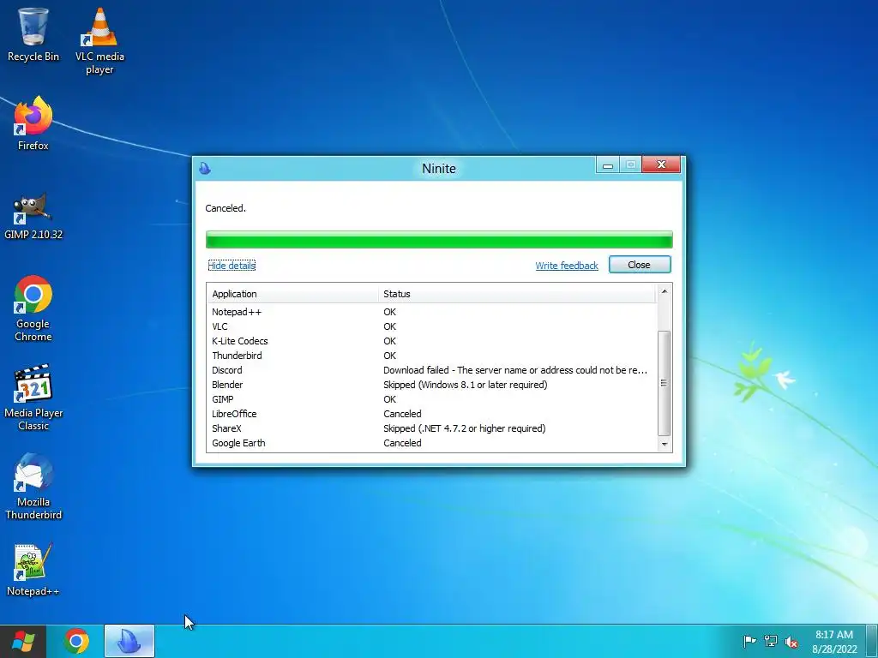Click the taskbar clock showing 8:17 AM
Viewport: 878px width, 658px height.
pos(834,642)
